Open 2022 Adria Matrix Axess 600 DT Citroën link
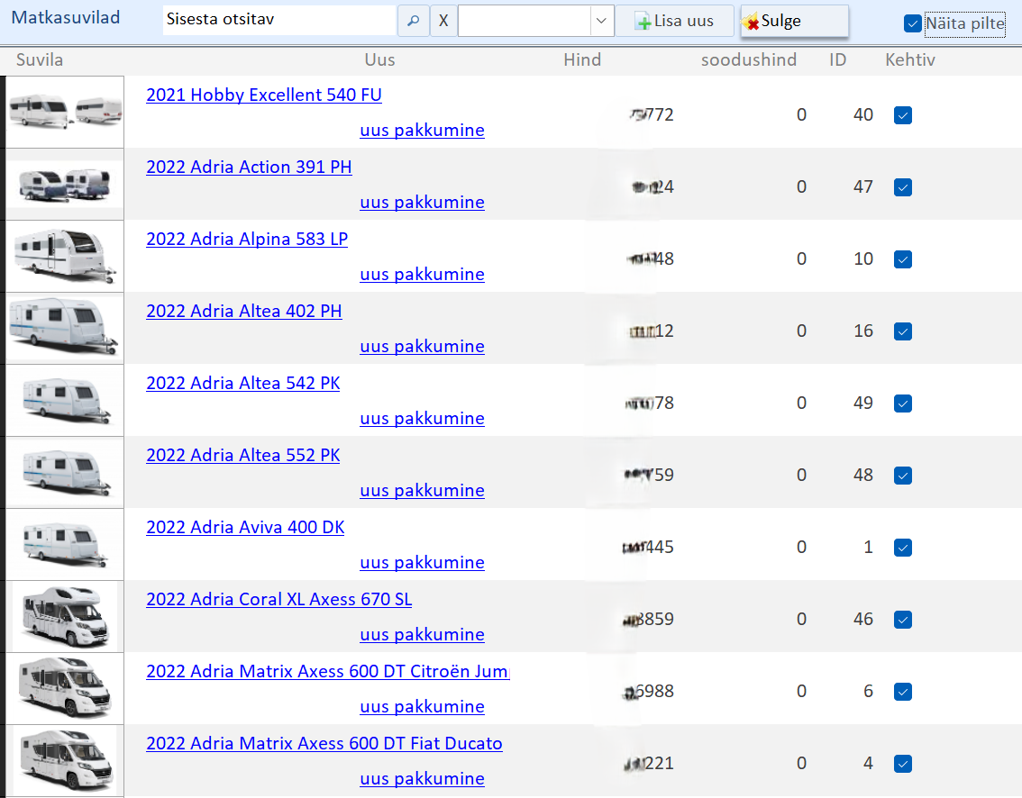The width and height of the screenshot is (1022, 798). point(327,672)
